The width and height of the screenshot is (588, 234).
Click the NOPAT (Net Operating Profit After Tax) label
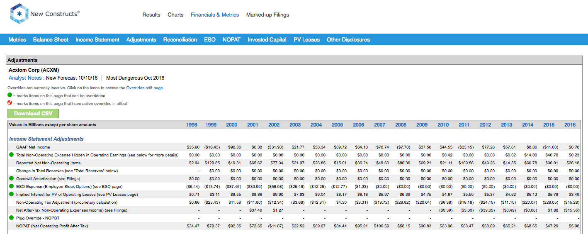pyautogui.click(x=52, y=226)
